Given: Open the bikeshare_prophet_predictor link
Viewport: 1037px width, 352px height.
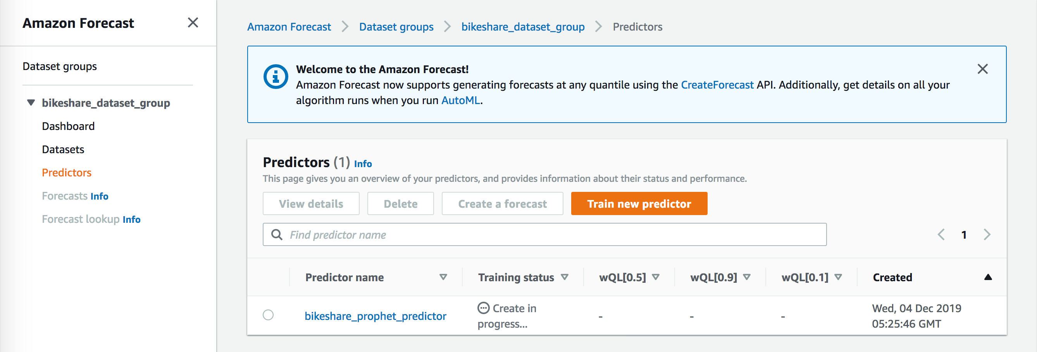Looking at the screenshot, I should coord(375,316).
